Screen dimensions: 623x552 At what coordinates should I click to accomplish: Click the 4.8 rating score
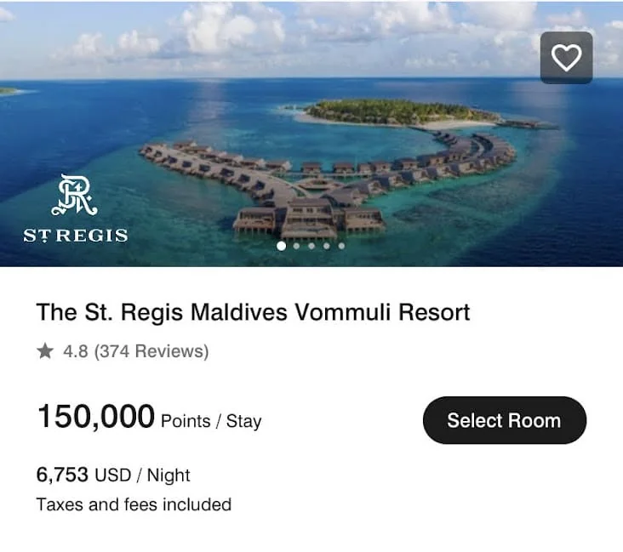tap(75, 351)
